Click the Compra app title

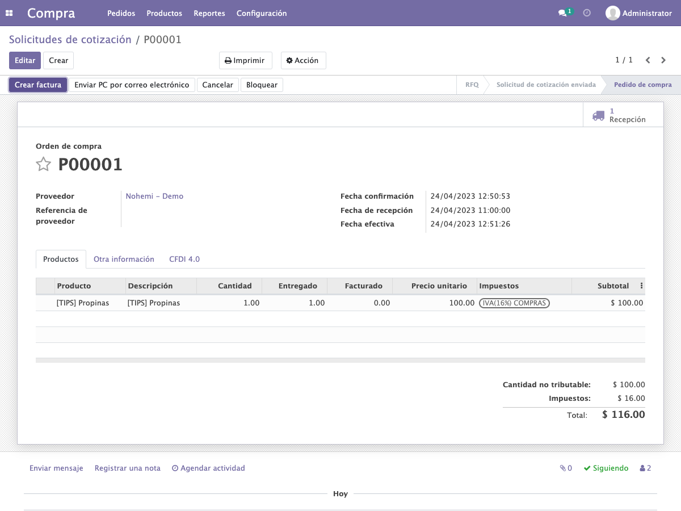51,13
